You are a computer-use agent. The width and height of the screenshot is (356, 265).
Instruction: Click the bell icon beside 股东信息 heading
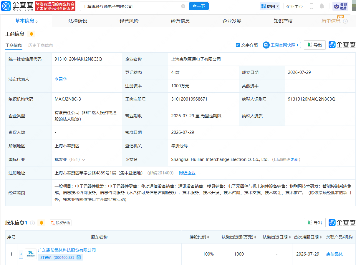(x=42, y=223)
